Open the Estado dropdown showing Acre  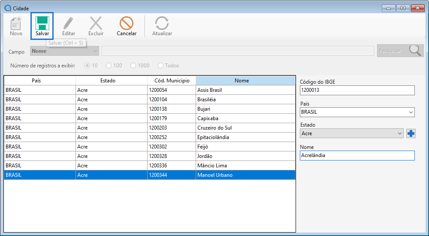tap(351, 133)
